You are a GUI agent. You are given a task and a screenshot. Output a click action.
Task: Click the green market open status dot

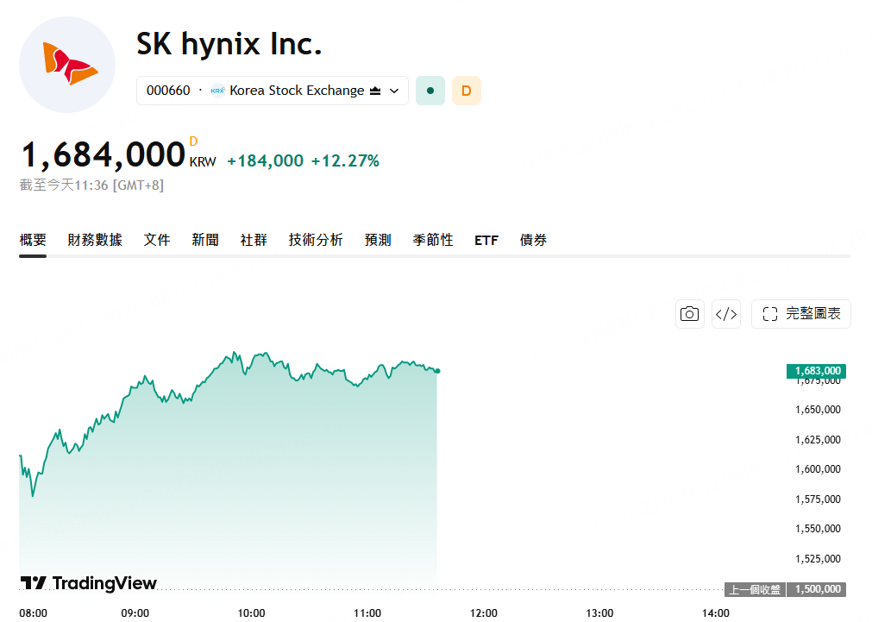point(430,91)
